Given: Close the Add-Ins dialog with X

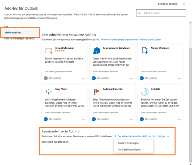Looking at the screenshot, I should pyautogui.click(x=184, y=4).
